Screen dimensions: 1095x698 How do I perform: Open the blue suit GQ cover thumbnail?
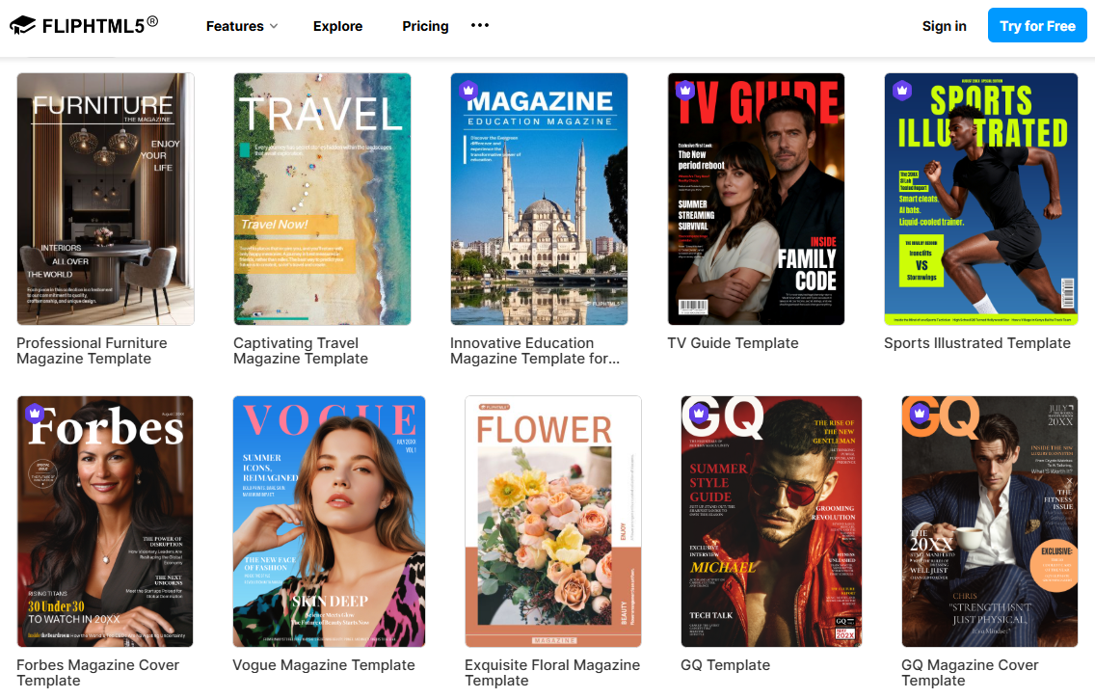990,522
